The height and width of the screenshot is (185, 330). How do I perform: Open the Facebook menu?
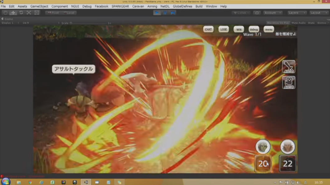pos(101,6)
